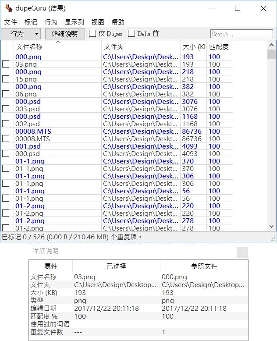Select the 06.png file name
277x341 pixels.
pyautogui.click(x=26, y=94)
